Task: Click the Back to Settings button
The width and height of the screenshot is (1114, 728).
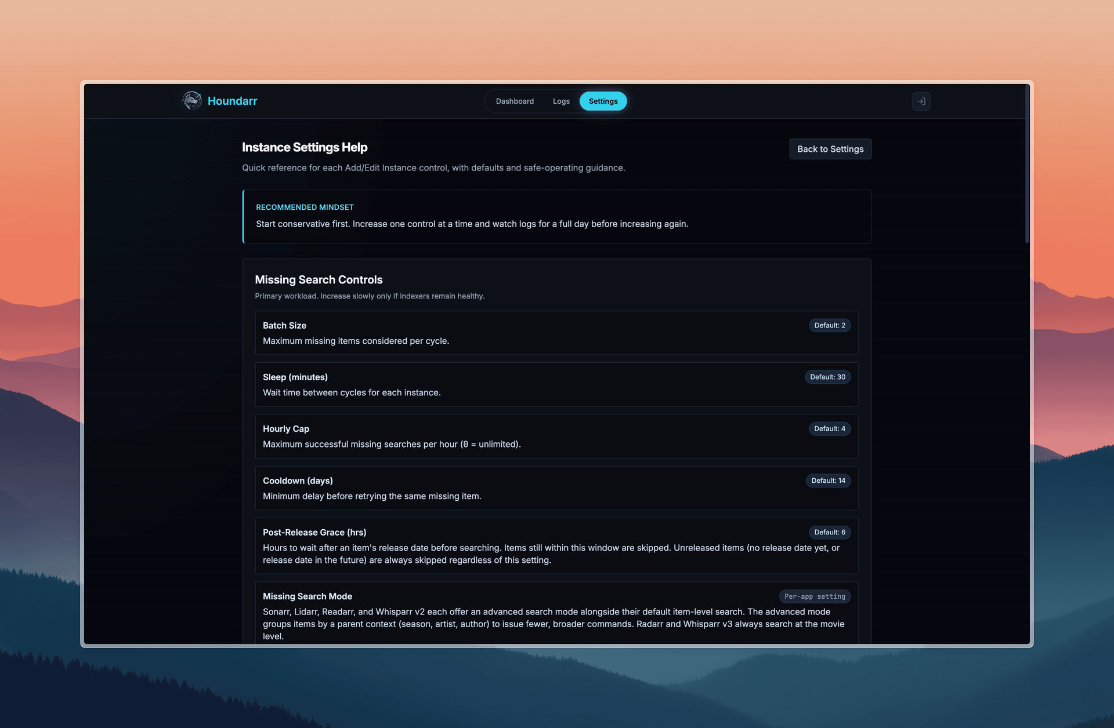Action: tap(830, 149)
